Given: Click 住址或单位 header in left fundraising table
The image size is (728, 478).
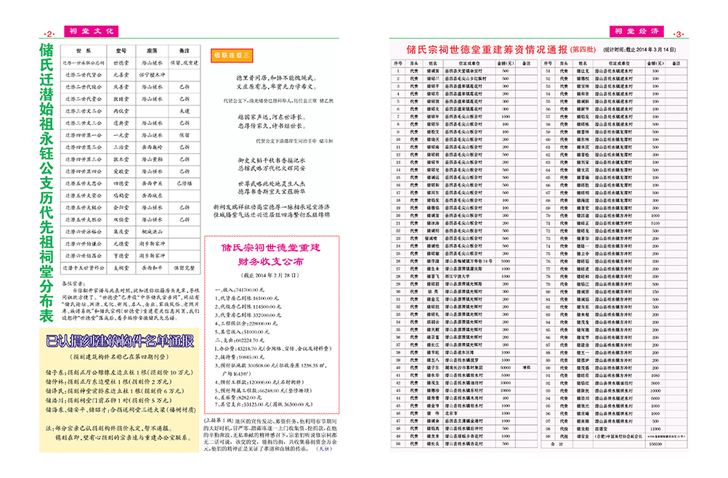Looking at the screenshot, I should 470,64.
